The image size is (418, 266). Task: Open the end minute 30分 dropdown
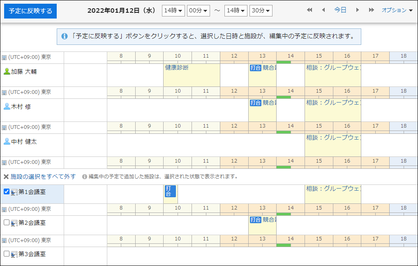tap(261, 11)
